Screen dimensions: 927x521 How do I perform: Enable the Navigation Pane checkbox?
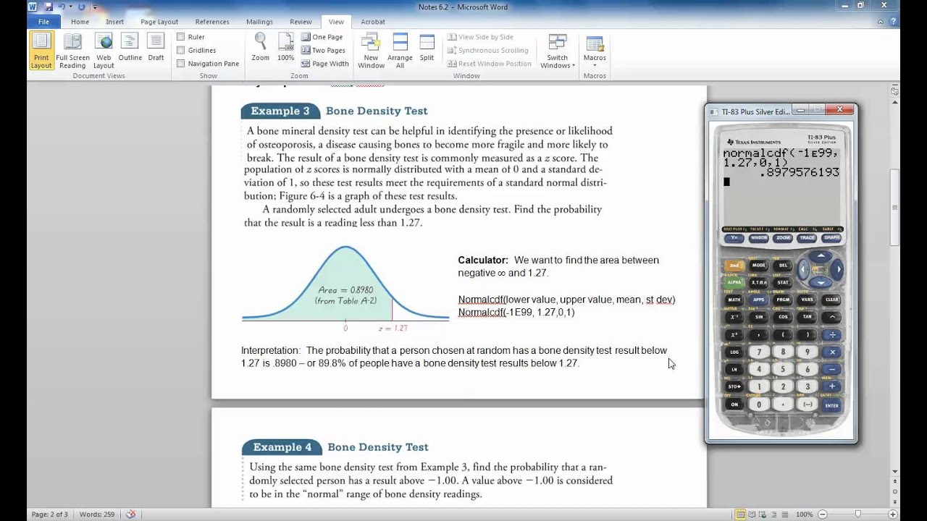180,64
